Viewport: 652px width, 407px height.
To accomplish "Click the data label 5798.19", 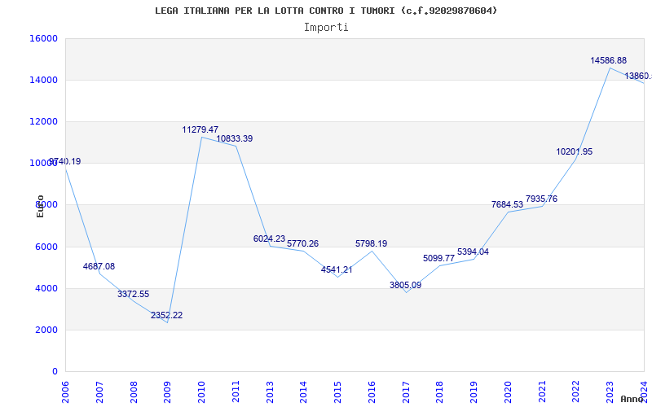I will click(x=372, y=243).
